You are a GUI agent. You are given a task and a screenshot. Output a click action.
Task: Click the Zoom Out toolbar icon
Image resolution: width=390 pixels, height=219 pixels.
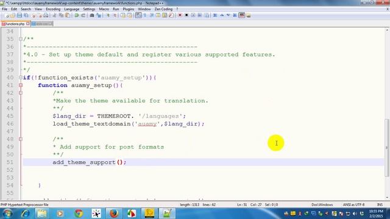[115, 15]
